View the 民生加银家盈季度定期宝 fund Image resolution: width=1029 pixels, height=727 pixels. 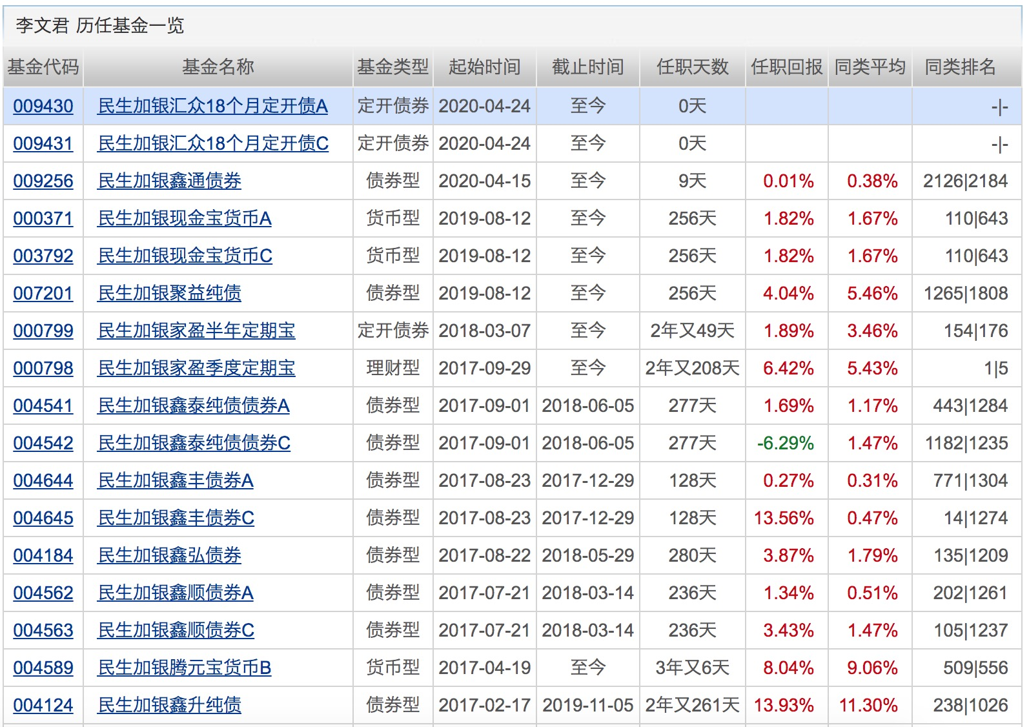click(x=197, y=368)
